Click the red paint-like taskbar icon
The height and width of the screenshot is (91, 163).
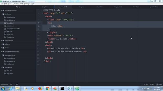tap(55, 88)
